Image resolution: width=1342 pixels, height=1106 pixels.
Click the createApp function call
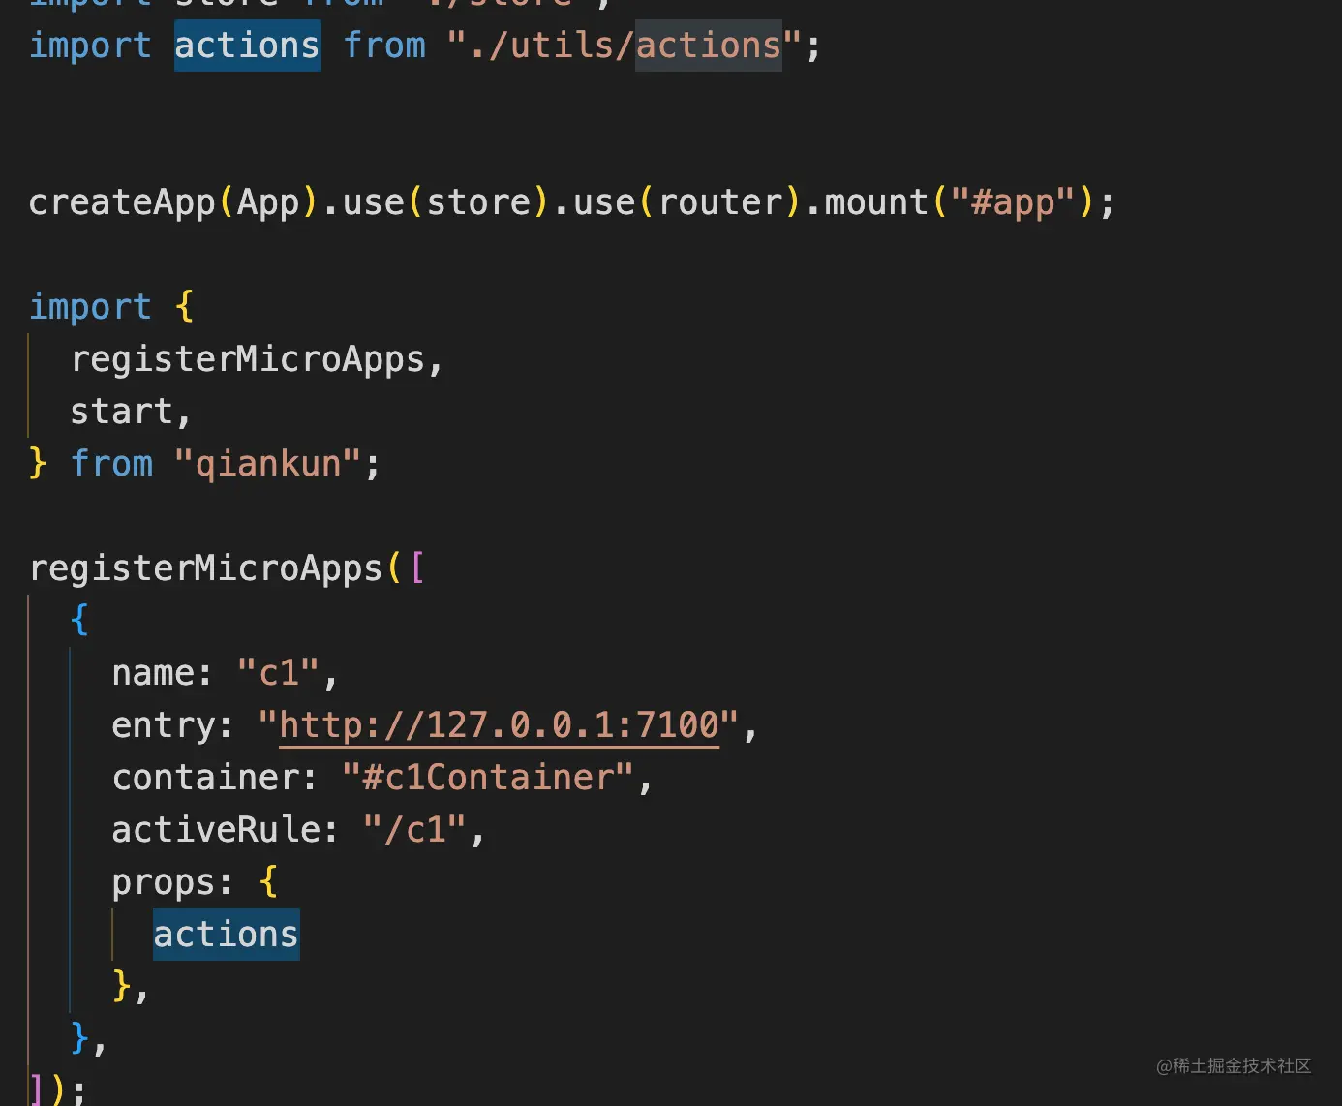(122, 202)
